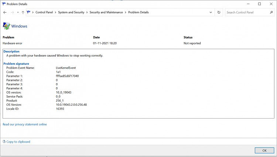Image resolution: width=277 pixels, height=157 pixels.
Task: Confirm with the OK button
Action: pos(264,150)
